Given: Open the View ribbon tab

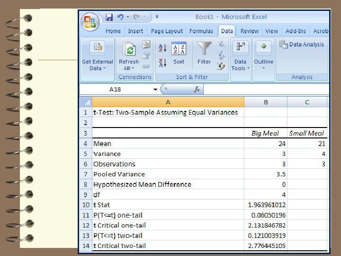Looking at the screenshot, I should [272, 31].
